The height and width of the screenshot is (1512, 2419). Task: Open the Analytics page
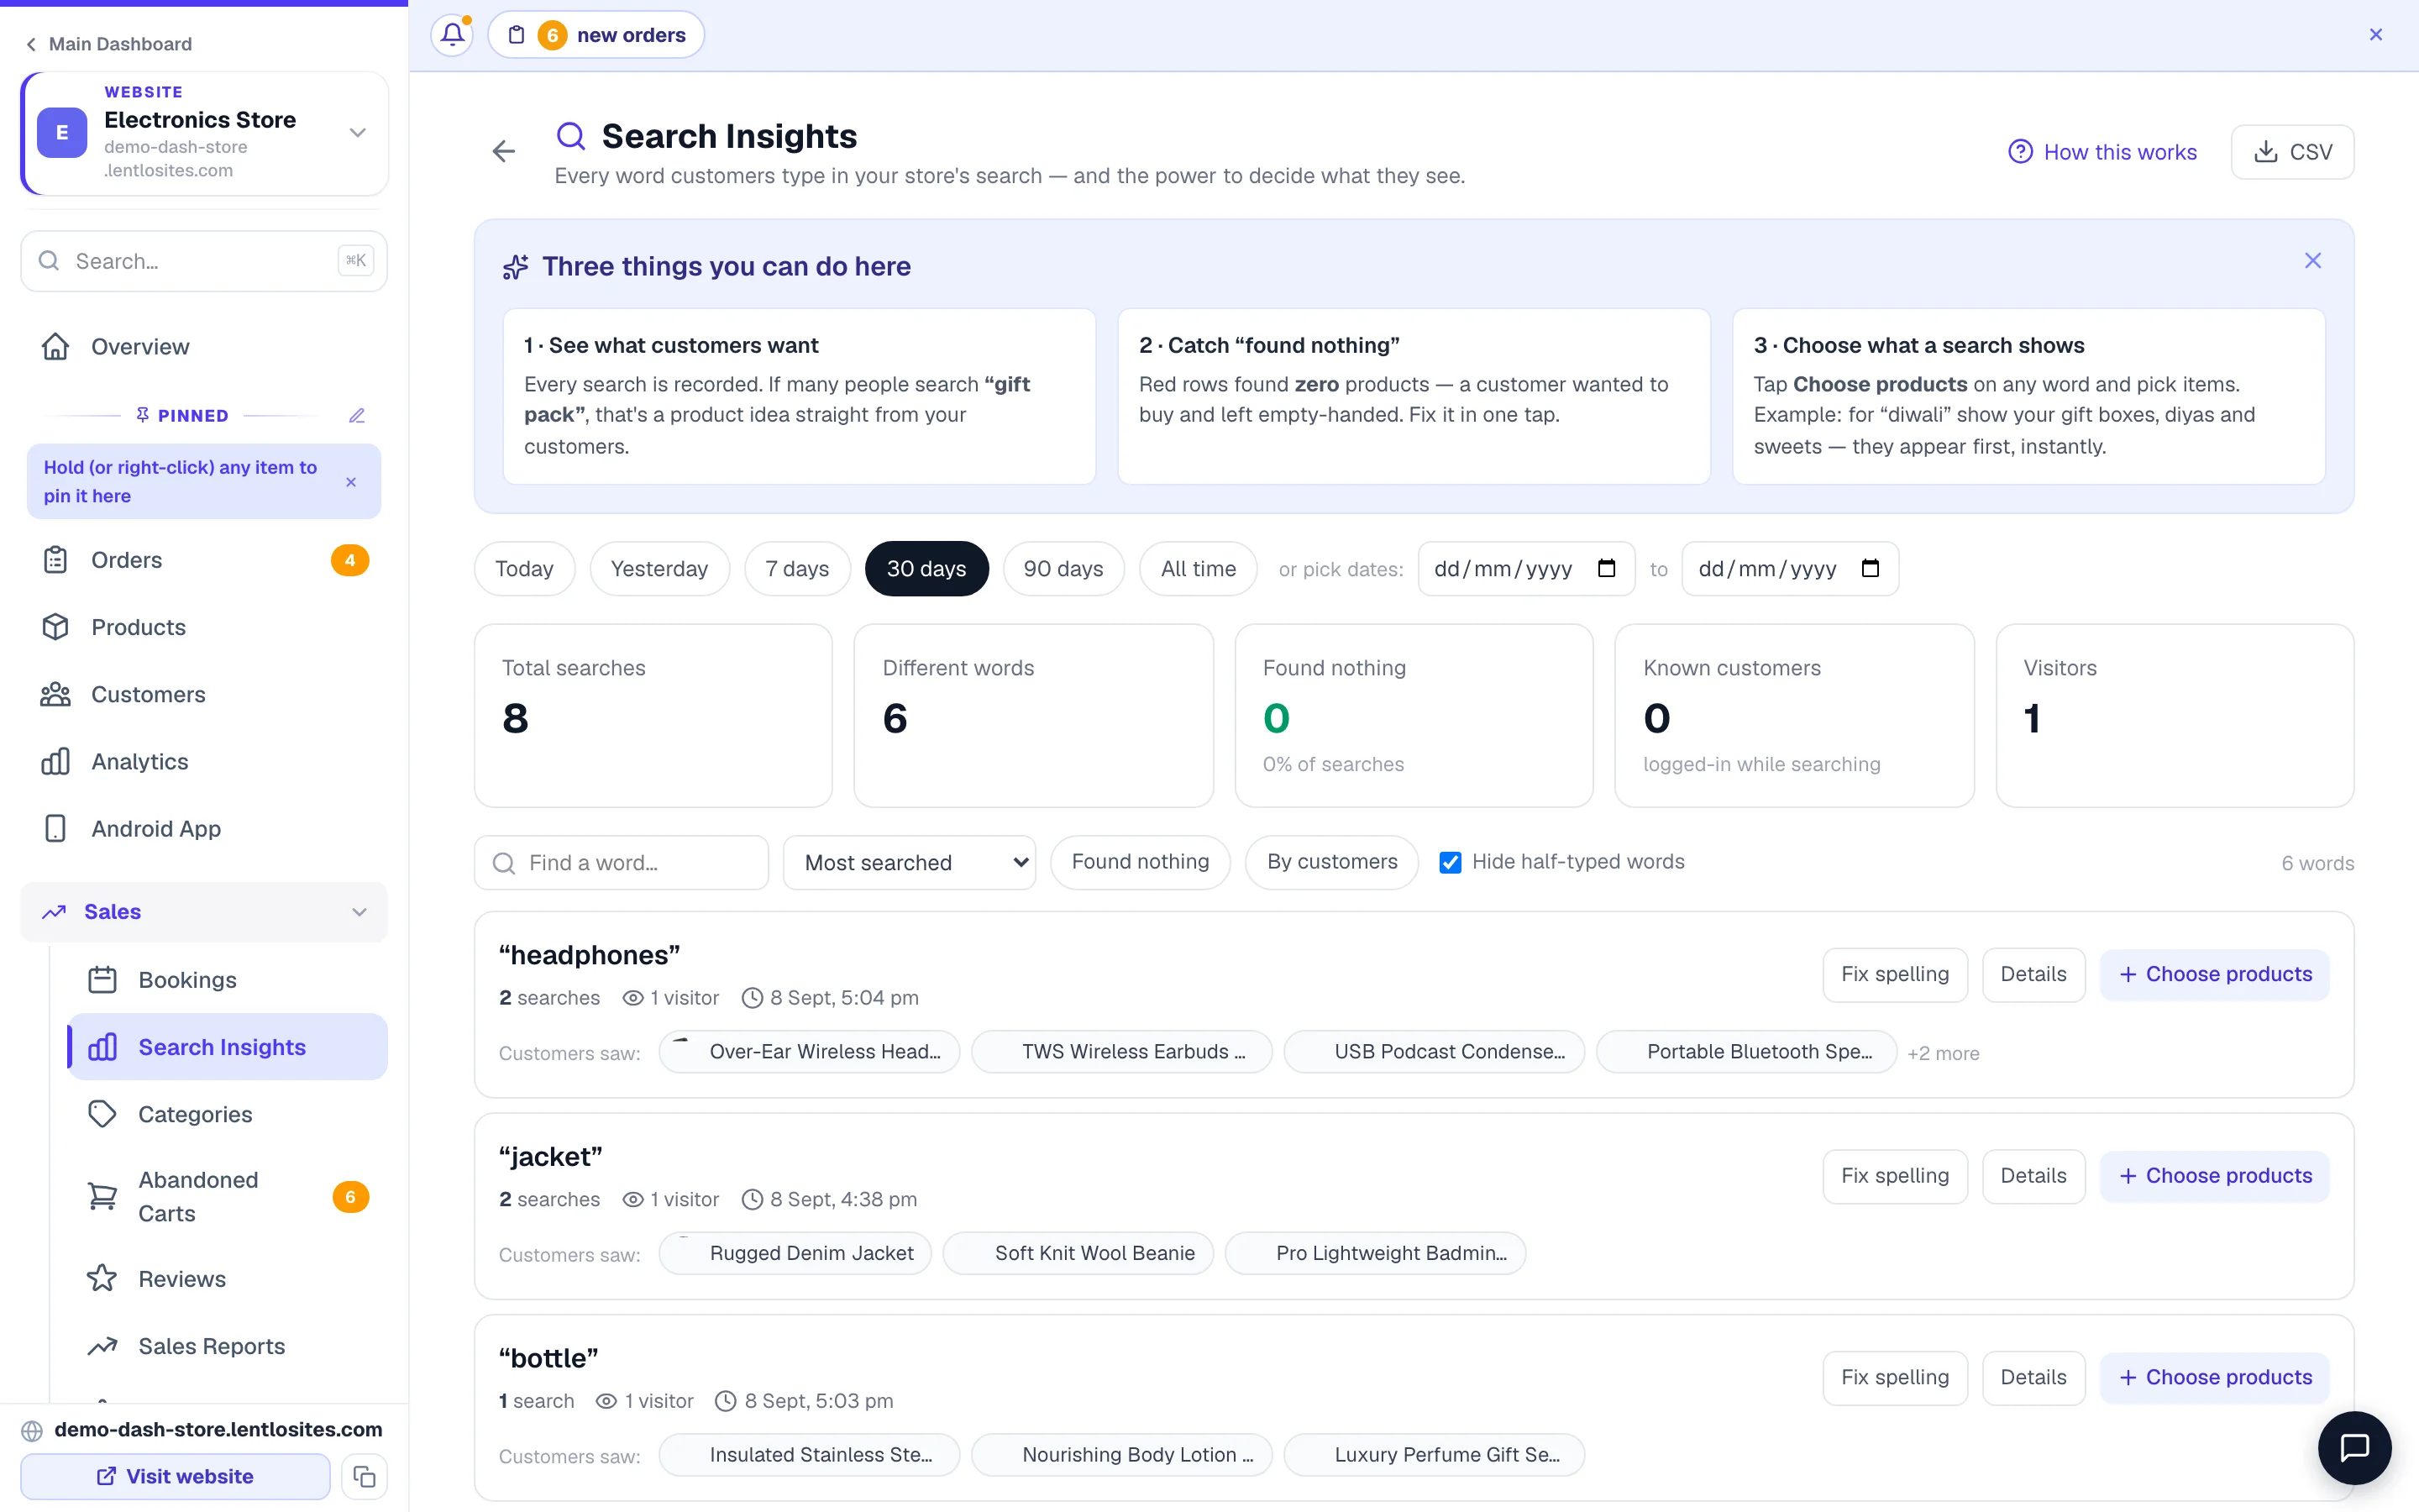[x=204, y=761]
